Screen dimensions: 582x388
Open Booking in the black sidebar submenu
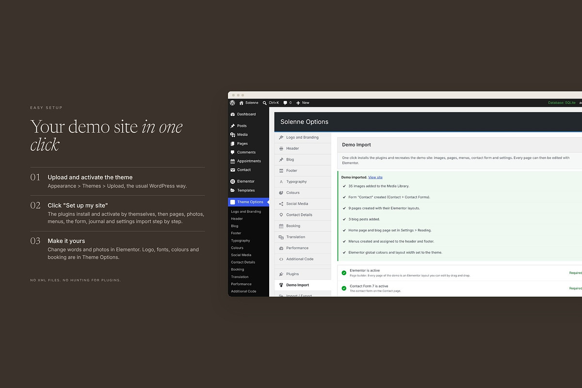[238, 270]
